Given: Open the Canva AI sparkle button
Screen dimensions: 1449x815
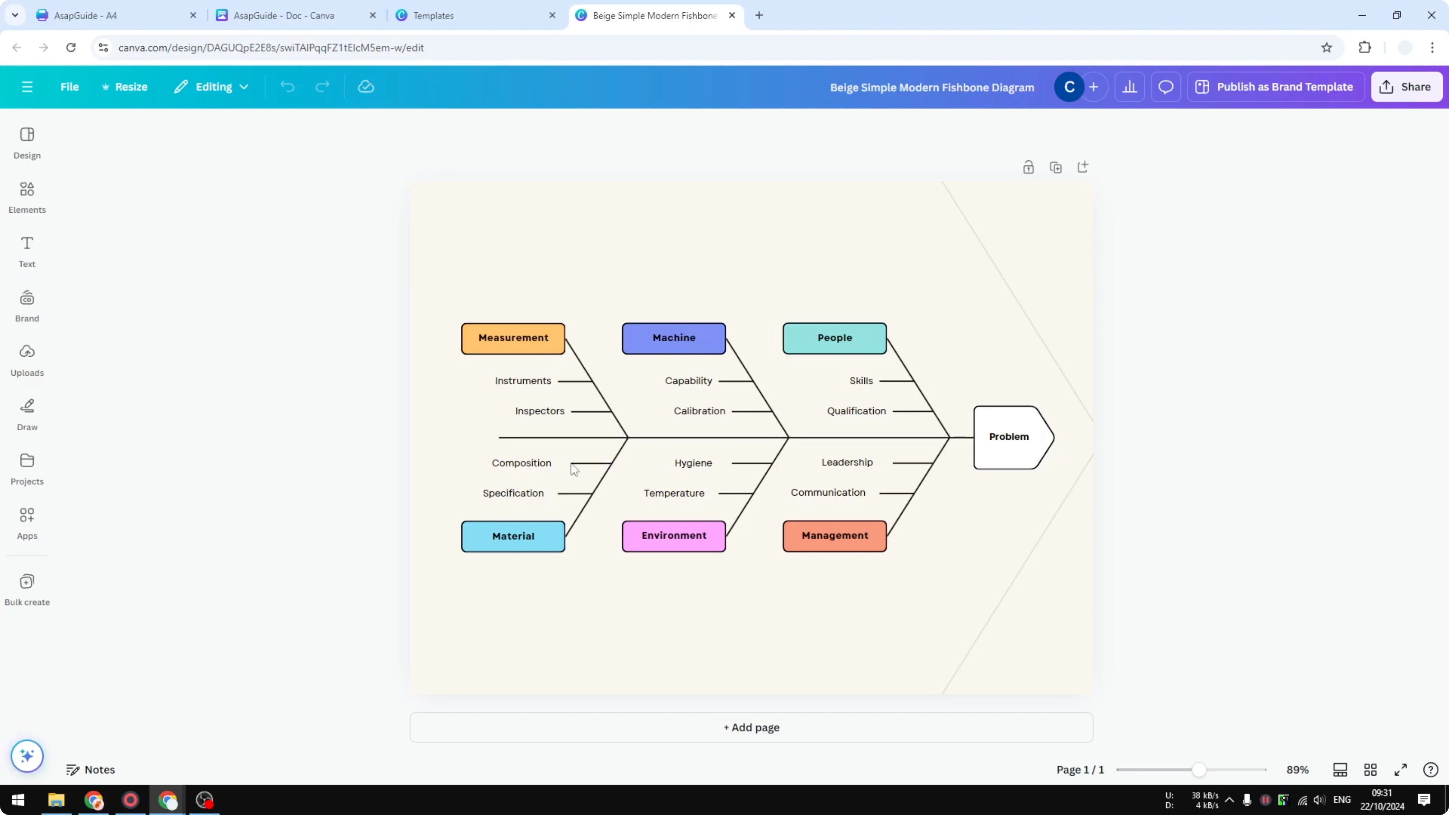Looking at the screenshot, I should click(26, 756).
